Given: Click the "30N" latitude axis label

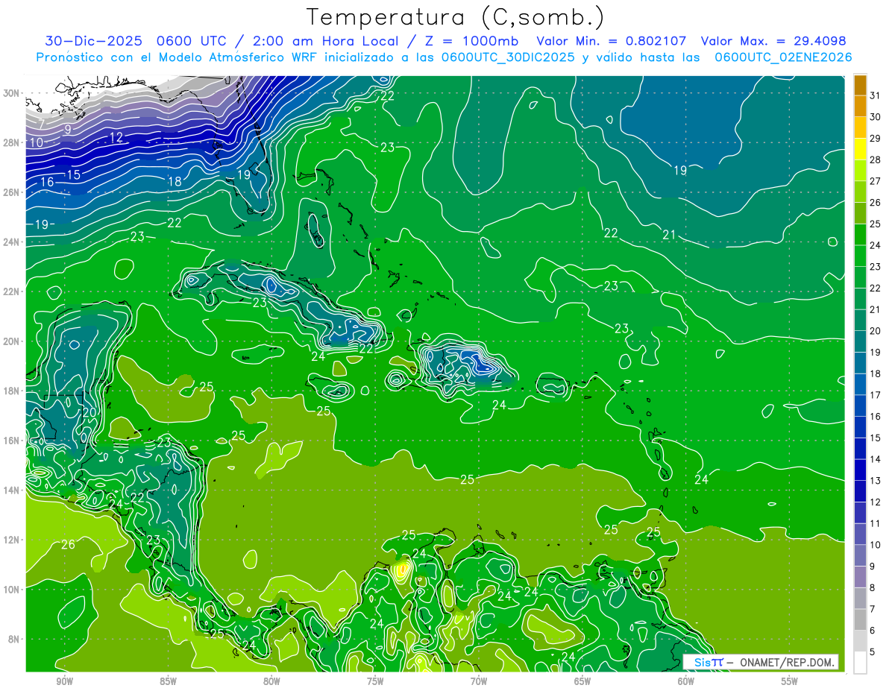Looking at the screenshot, I should point(12,93).
